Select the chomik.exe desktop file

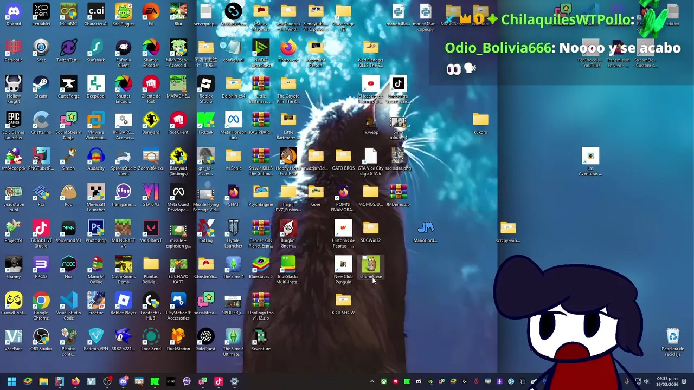pos(371,268)
